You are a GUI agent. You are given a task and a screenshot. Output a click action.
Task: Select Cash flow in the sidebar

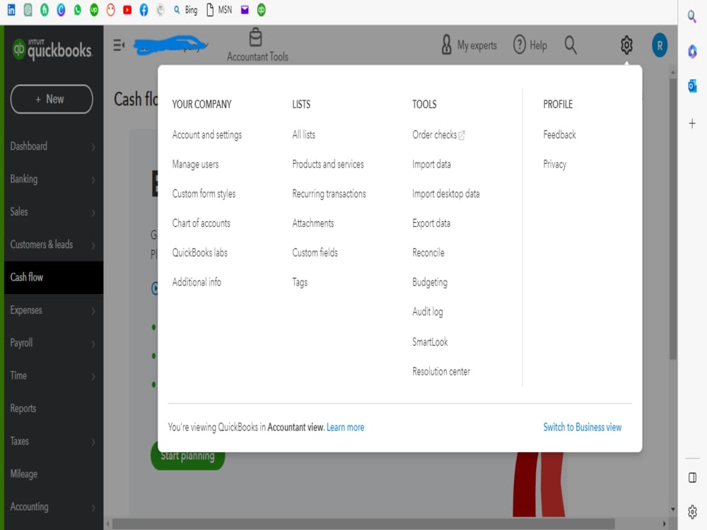pyautogui.click(x=54, y=278)
